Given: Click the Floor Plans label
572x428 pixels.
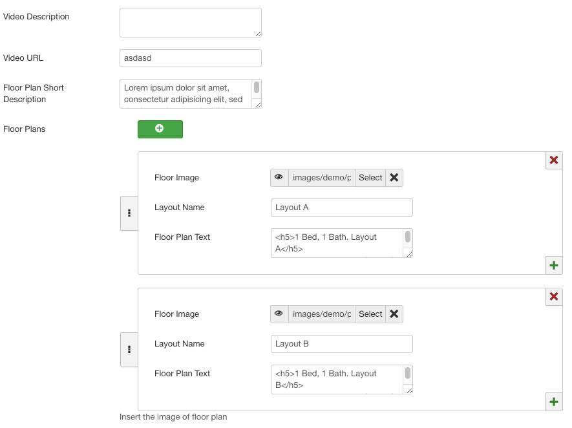Looking at the screenshot, I should (x=23, y=129).
